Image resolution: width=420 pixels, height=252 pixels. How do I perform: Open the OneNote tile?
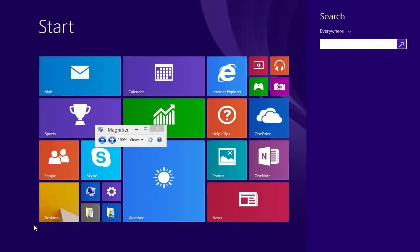[x=269, y=160]
